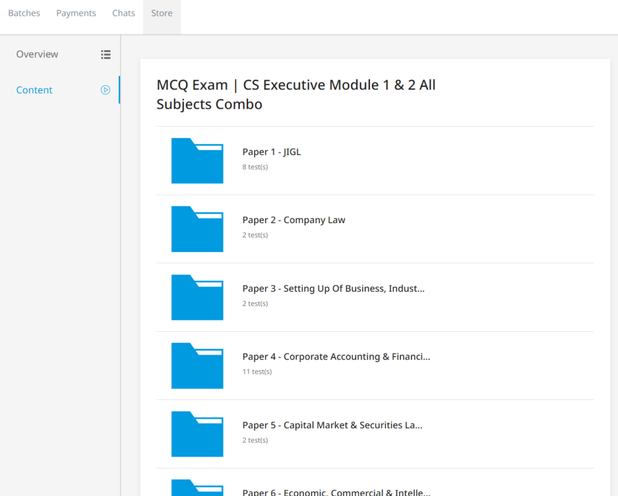The width and height of the screenshot is (618, 496).
Task: Select Overview in the sidebar
Action: (x=37, y=54)
